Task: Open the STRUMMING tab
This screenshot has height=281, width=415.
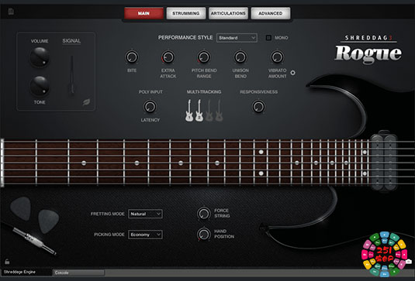Action: point(186,13)
